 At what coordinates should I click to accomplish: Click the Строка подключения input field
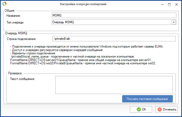coord(114,39)
